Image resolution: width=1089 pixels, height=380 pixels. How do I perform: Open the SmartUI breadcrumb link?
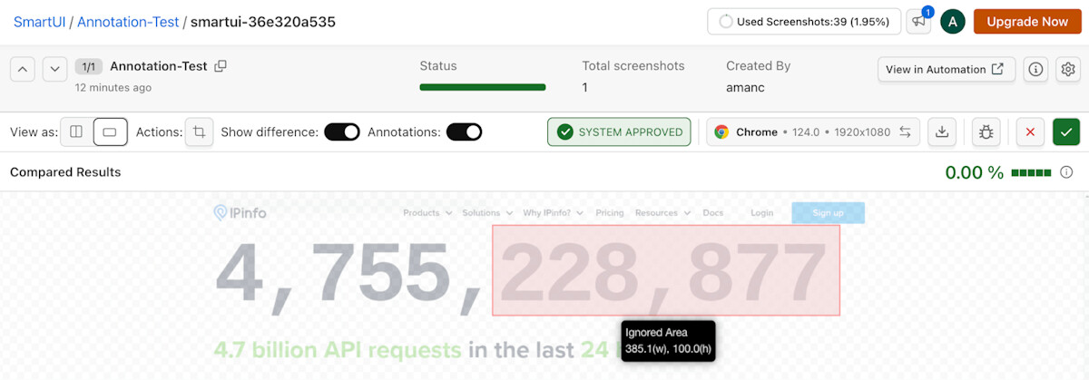tap(40, 22)
